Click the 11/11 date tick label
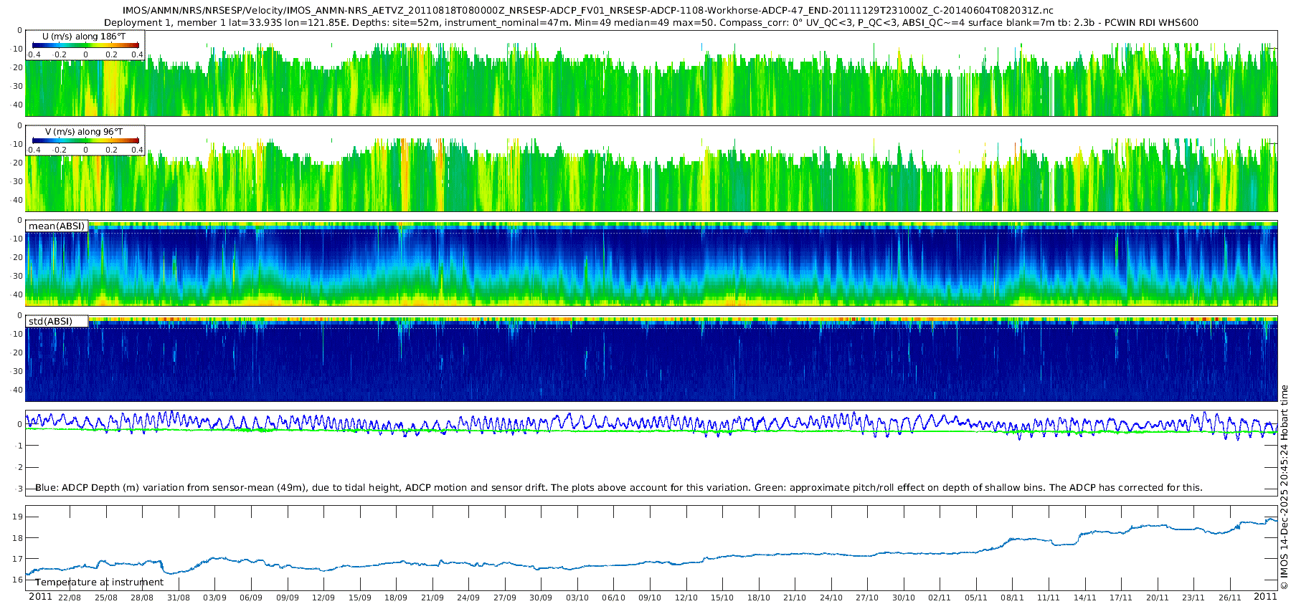The width and height of the screenshot is (1291, 609). click(1049, 598)
